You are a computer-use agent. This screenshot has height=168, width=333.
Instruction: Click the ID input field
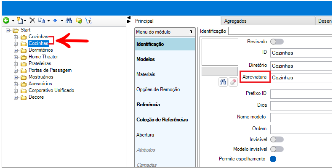pyautogui.click(x=301, y=53)
